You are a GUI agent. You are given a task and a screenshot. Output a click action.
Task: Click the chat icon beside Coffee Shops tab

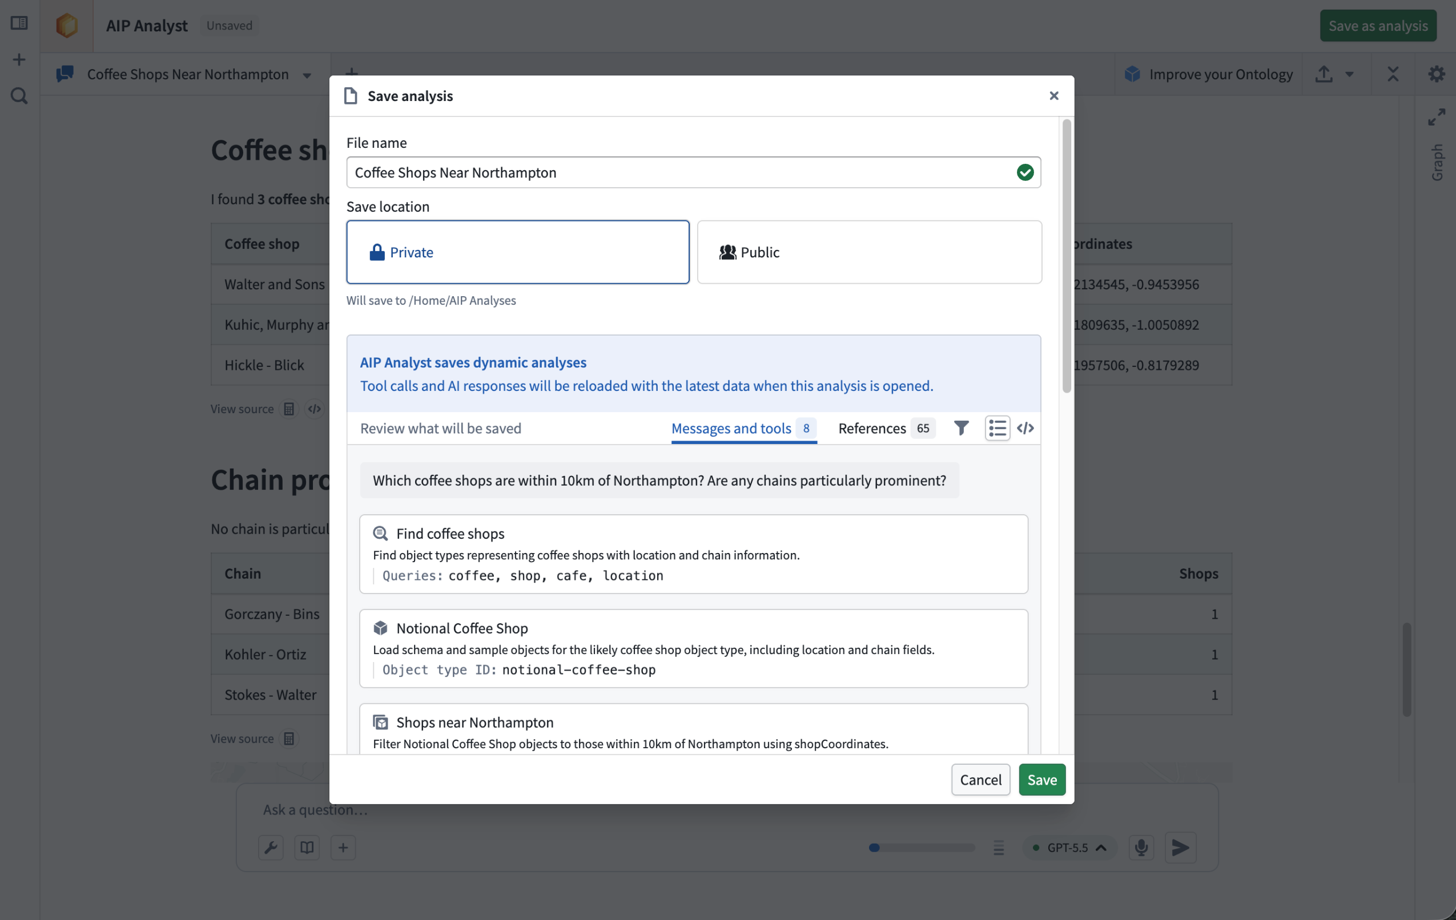click(x=65, y=74)
